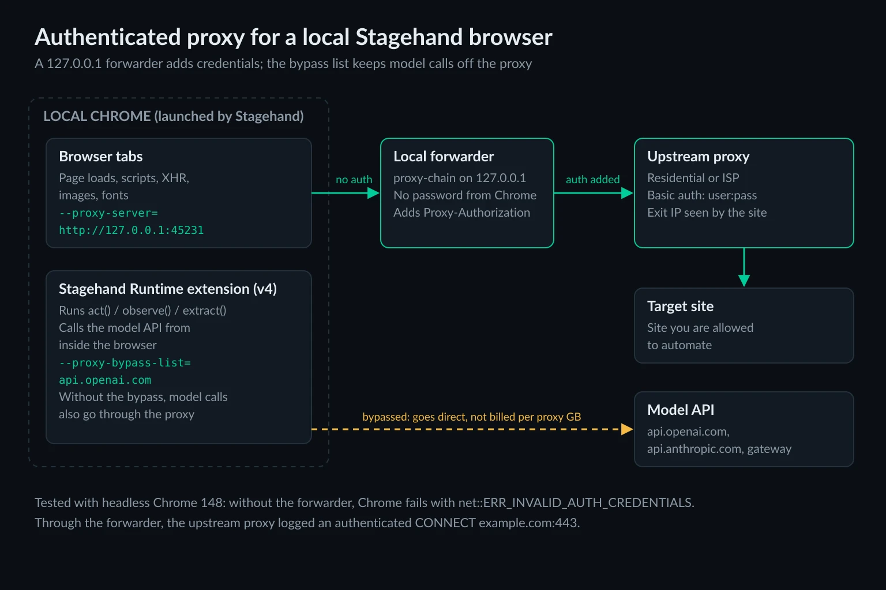Viewport: 886px width, 590px height.
Task: Select "Exit IP seen by the site" line
Action: [x=707, y=213]
